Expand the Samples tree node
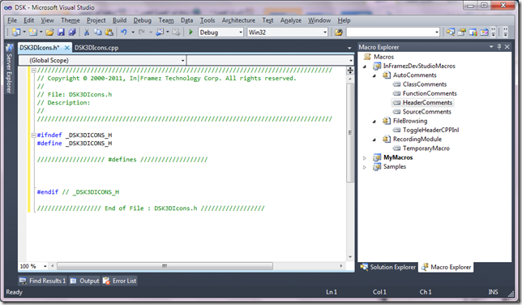This screenshot has height=305, width=522. [x=365, y=167]
